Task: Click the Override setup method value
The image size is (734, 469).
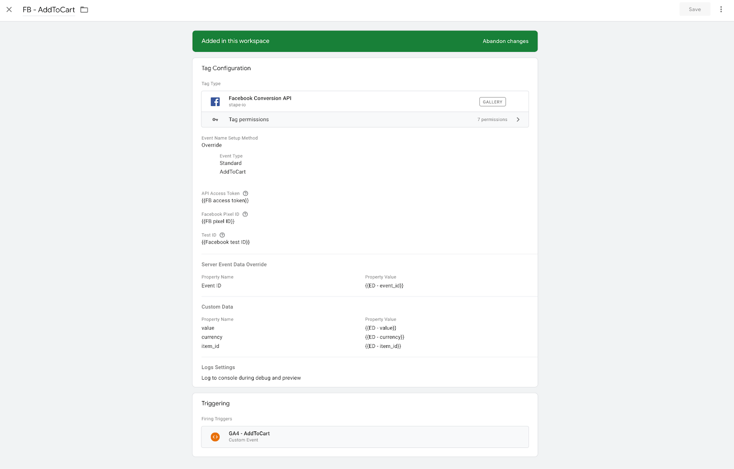Action: tap(211, 145)
